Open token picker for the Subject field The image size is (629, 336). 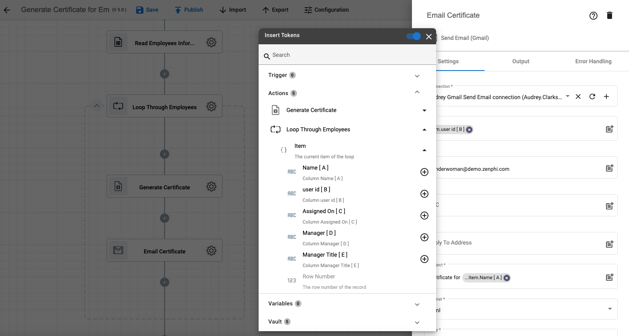point(610,277)
